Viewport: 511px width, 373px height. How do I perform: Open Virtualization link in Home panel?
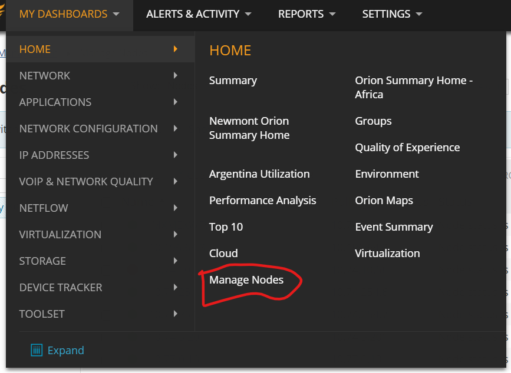tap(387, 254)
